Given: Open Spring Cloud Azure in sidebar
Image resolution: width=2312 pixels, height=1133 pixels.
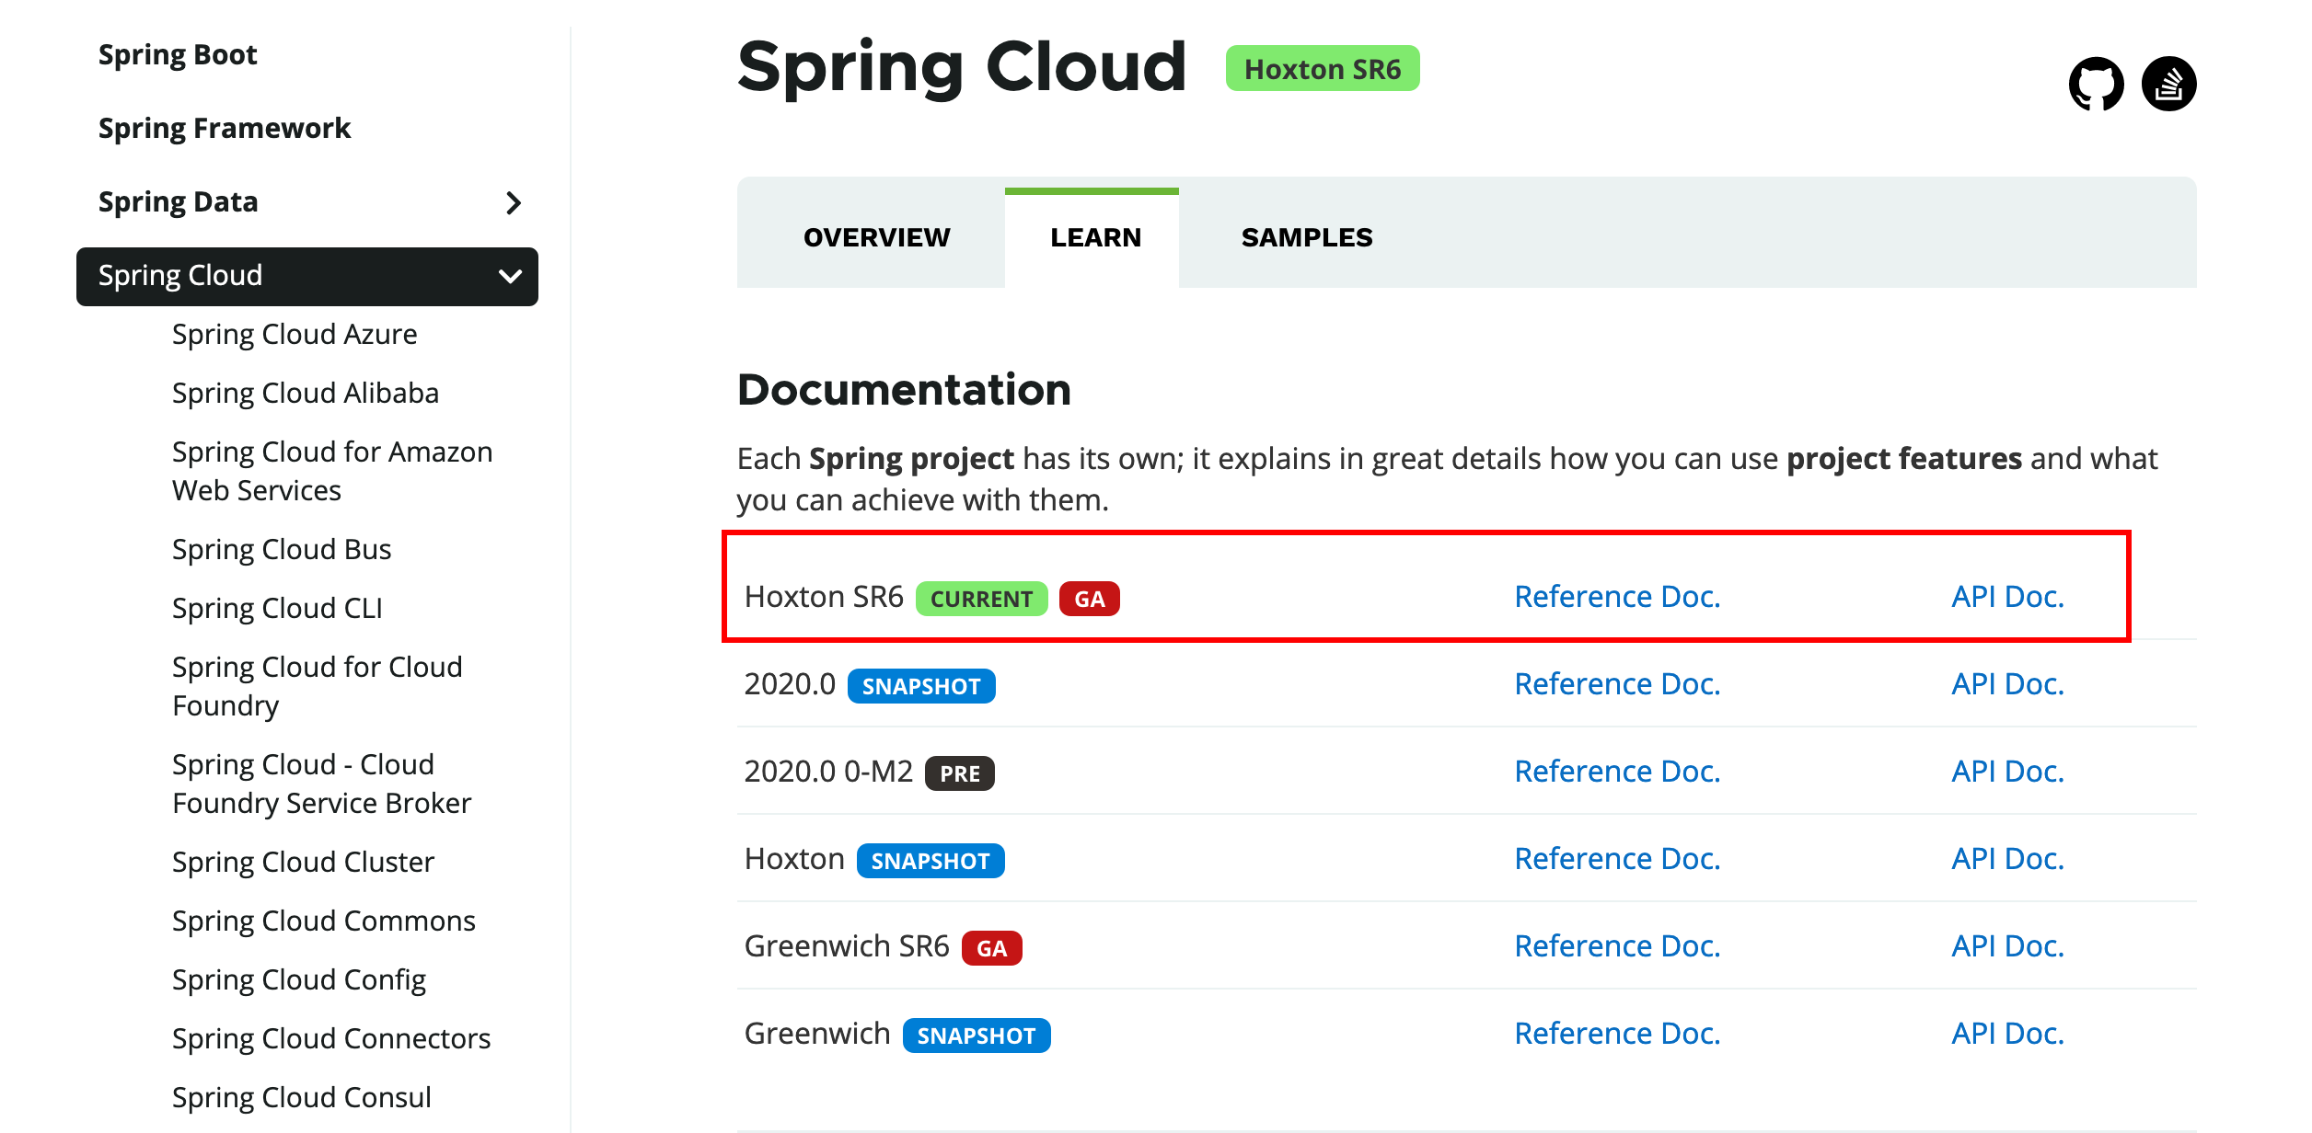Looking at the screenshot, I should [295, 335].
